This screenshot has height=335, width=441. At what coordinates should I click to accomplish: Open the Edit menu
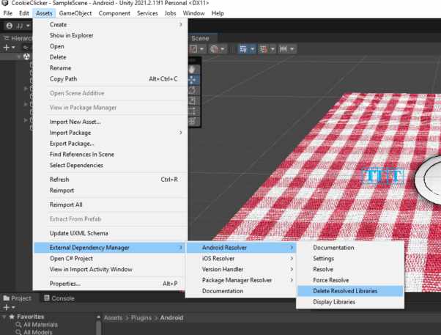pyautogui.click(x=24, y=13)
